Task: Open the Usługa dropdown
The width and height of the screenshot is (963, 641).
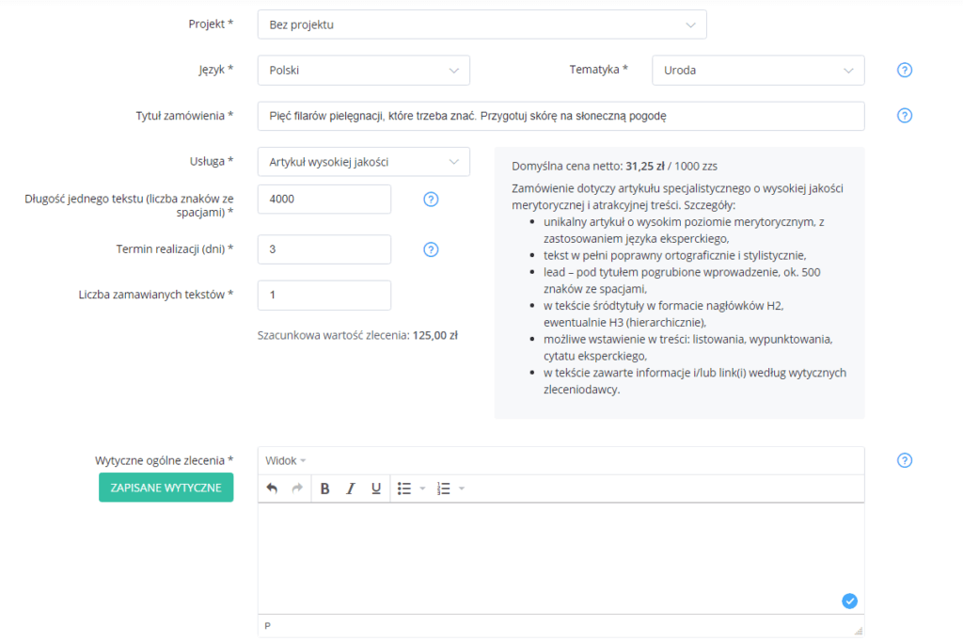Action: [363, 162]
